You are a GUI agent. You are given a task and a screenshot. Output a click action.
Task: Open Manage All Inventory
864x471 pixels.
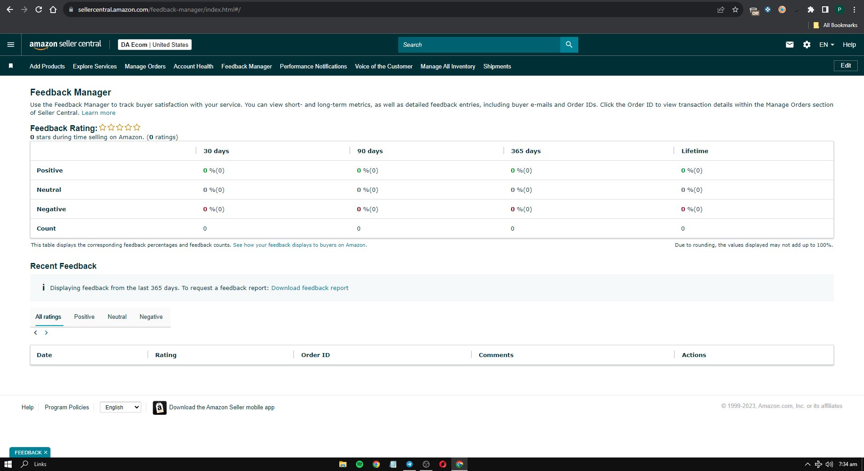pos(448,66)
